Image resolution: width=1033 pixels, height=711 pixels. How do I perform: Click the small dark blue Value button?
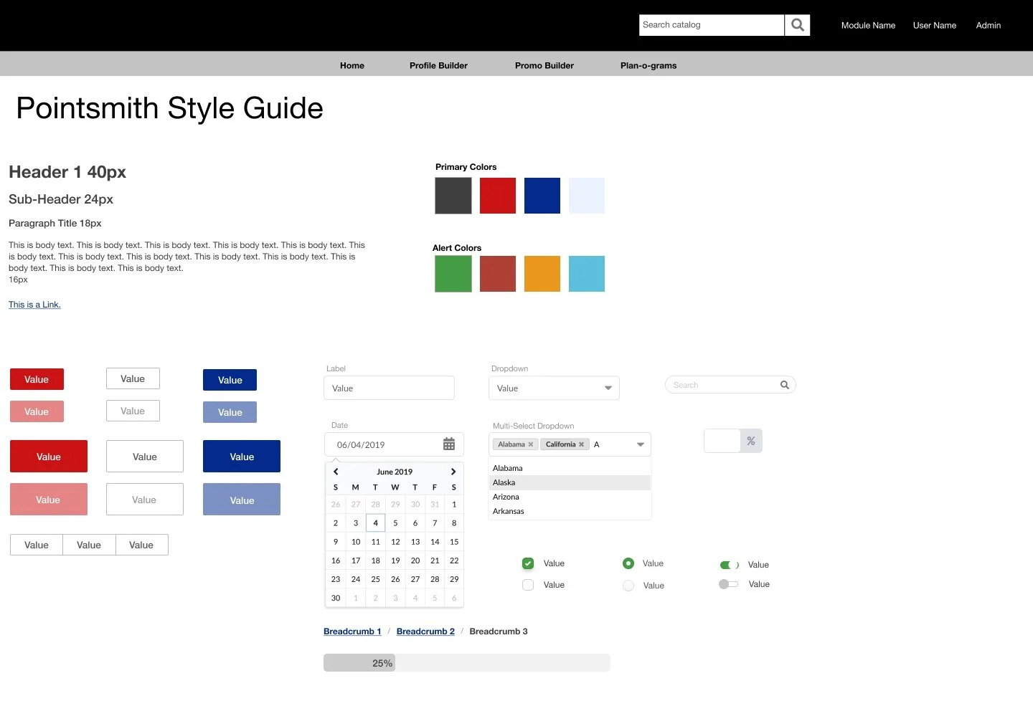click(230, 380)
